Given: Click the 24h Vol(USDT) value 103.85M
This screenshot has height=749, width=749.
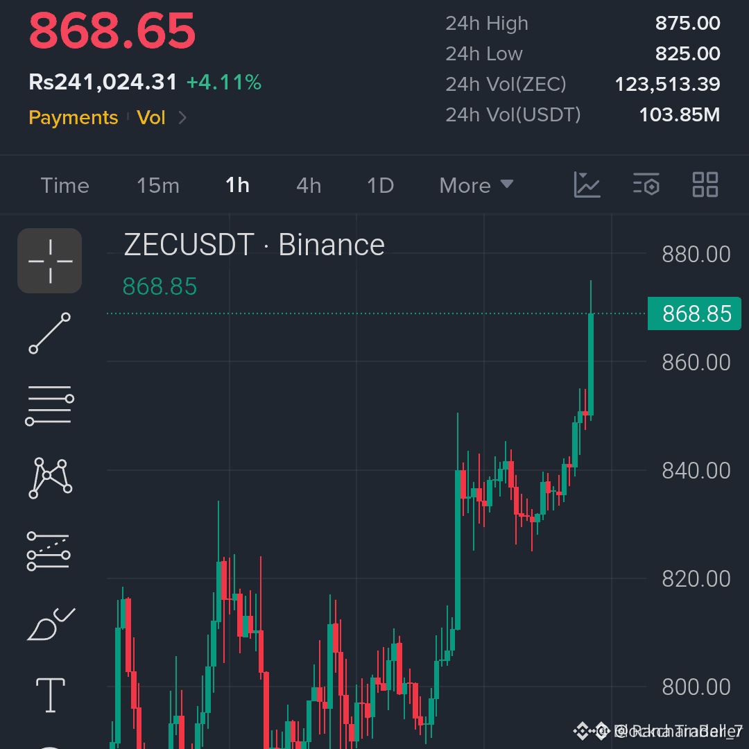Looking at the screenshot, I should click(x=679, y=114).
